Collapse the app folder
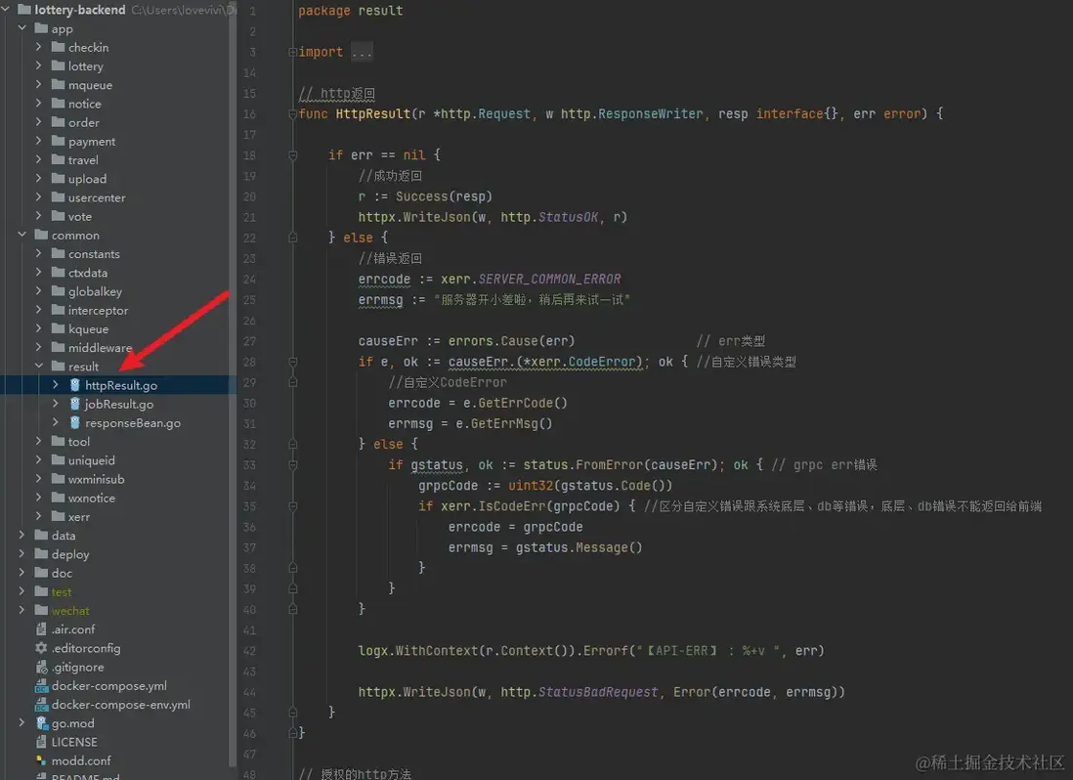The image size is (1073, 780). [21, 28]
